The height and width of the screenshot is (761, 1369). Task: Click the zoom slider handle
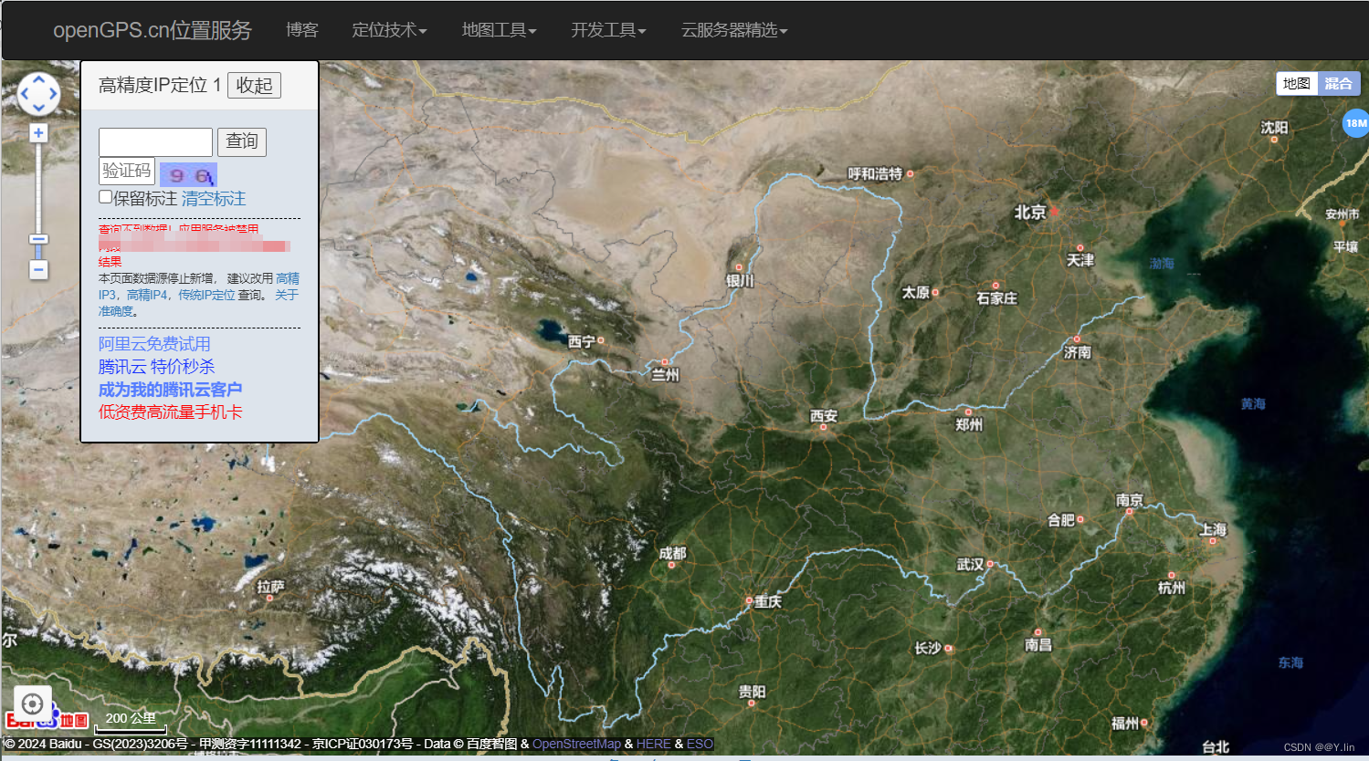coord(38,239)
